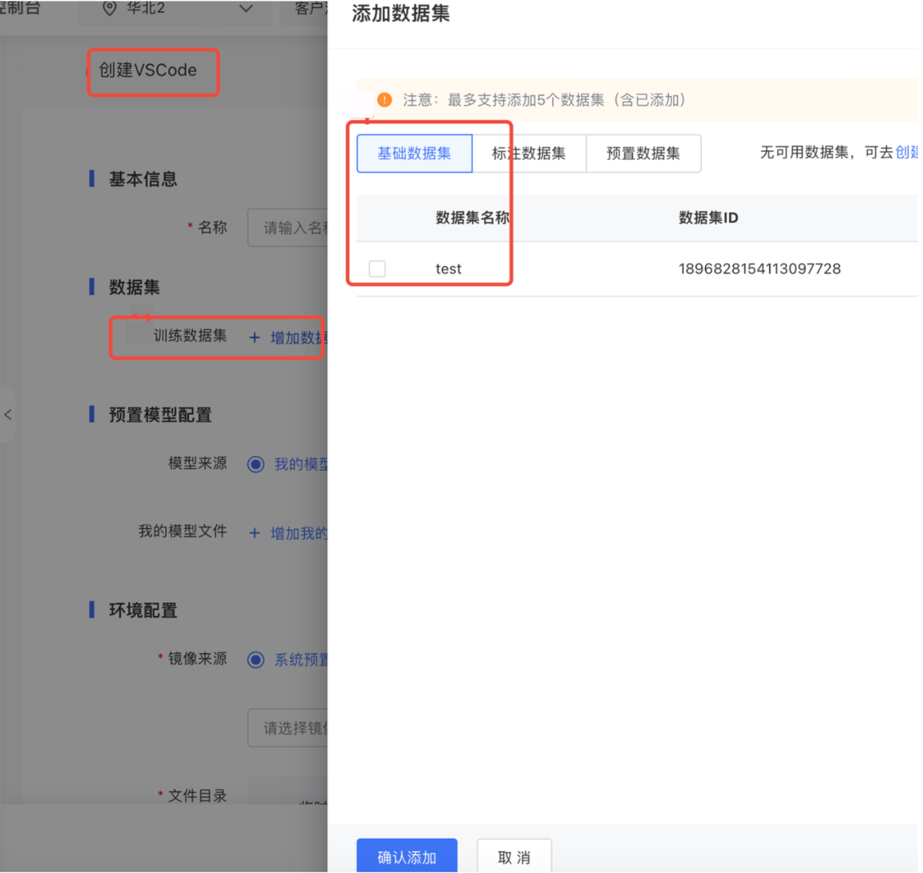
Task: Select the 系统预置 radio button
Action: [256, 659]
